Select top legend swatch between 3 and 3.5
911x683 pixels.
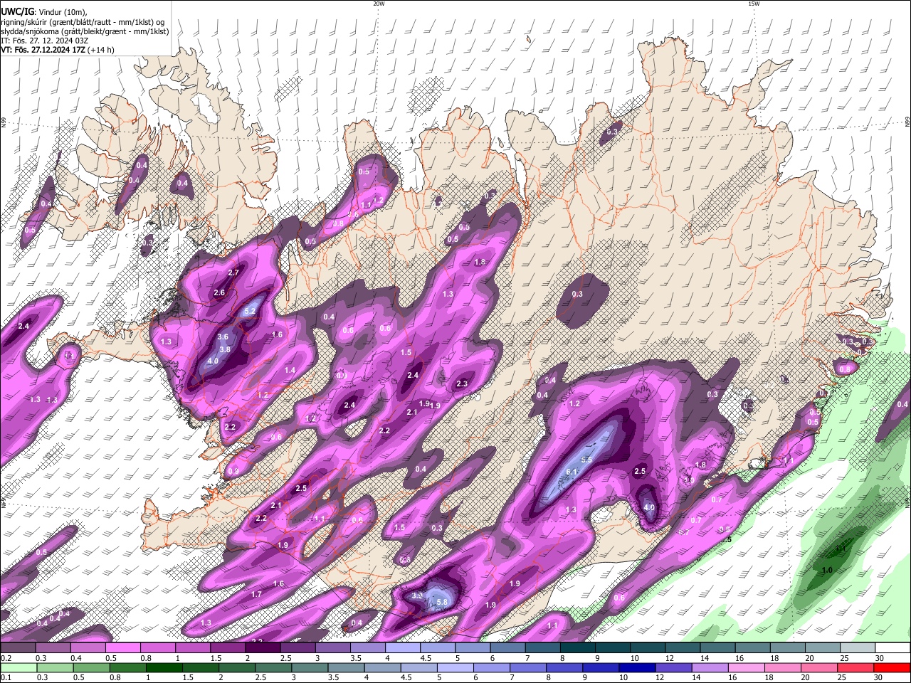click(x=332, y=648)
